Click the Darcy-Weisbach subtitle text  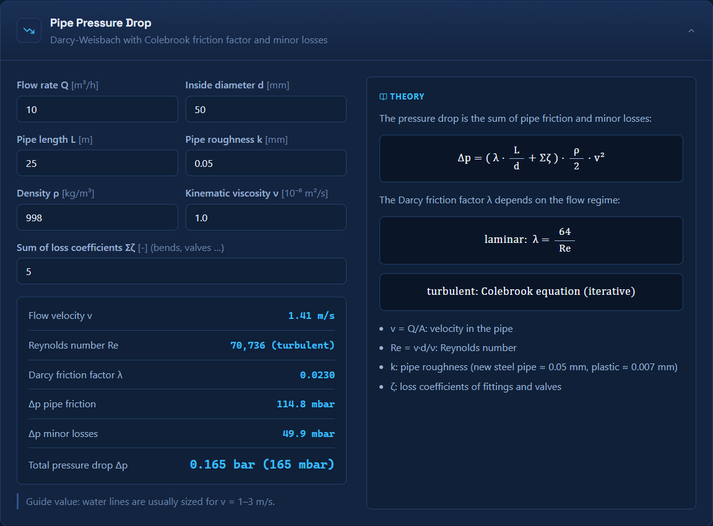coord(189,40)
